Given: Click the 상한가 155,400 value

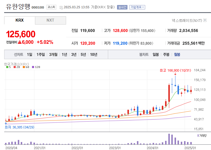Looking at the screenshot, I should coord(142,30).
